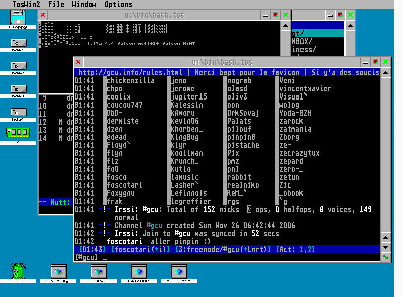Select the hda1 C drive icon
Image resolution: width=402 pixels, height=297 pixels.
point(18,43)
